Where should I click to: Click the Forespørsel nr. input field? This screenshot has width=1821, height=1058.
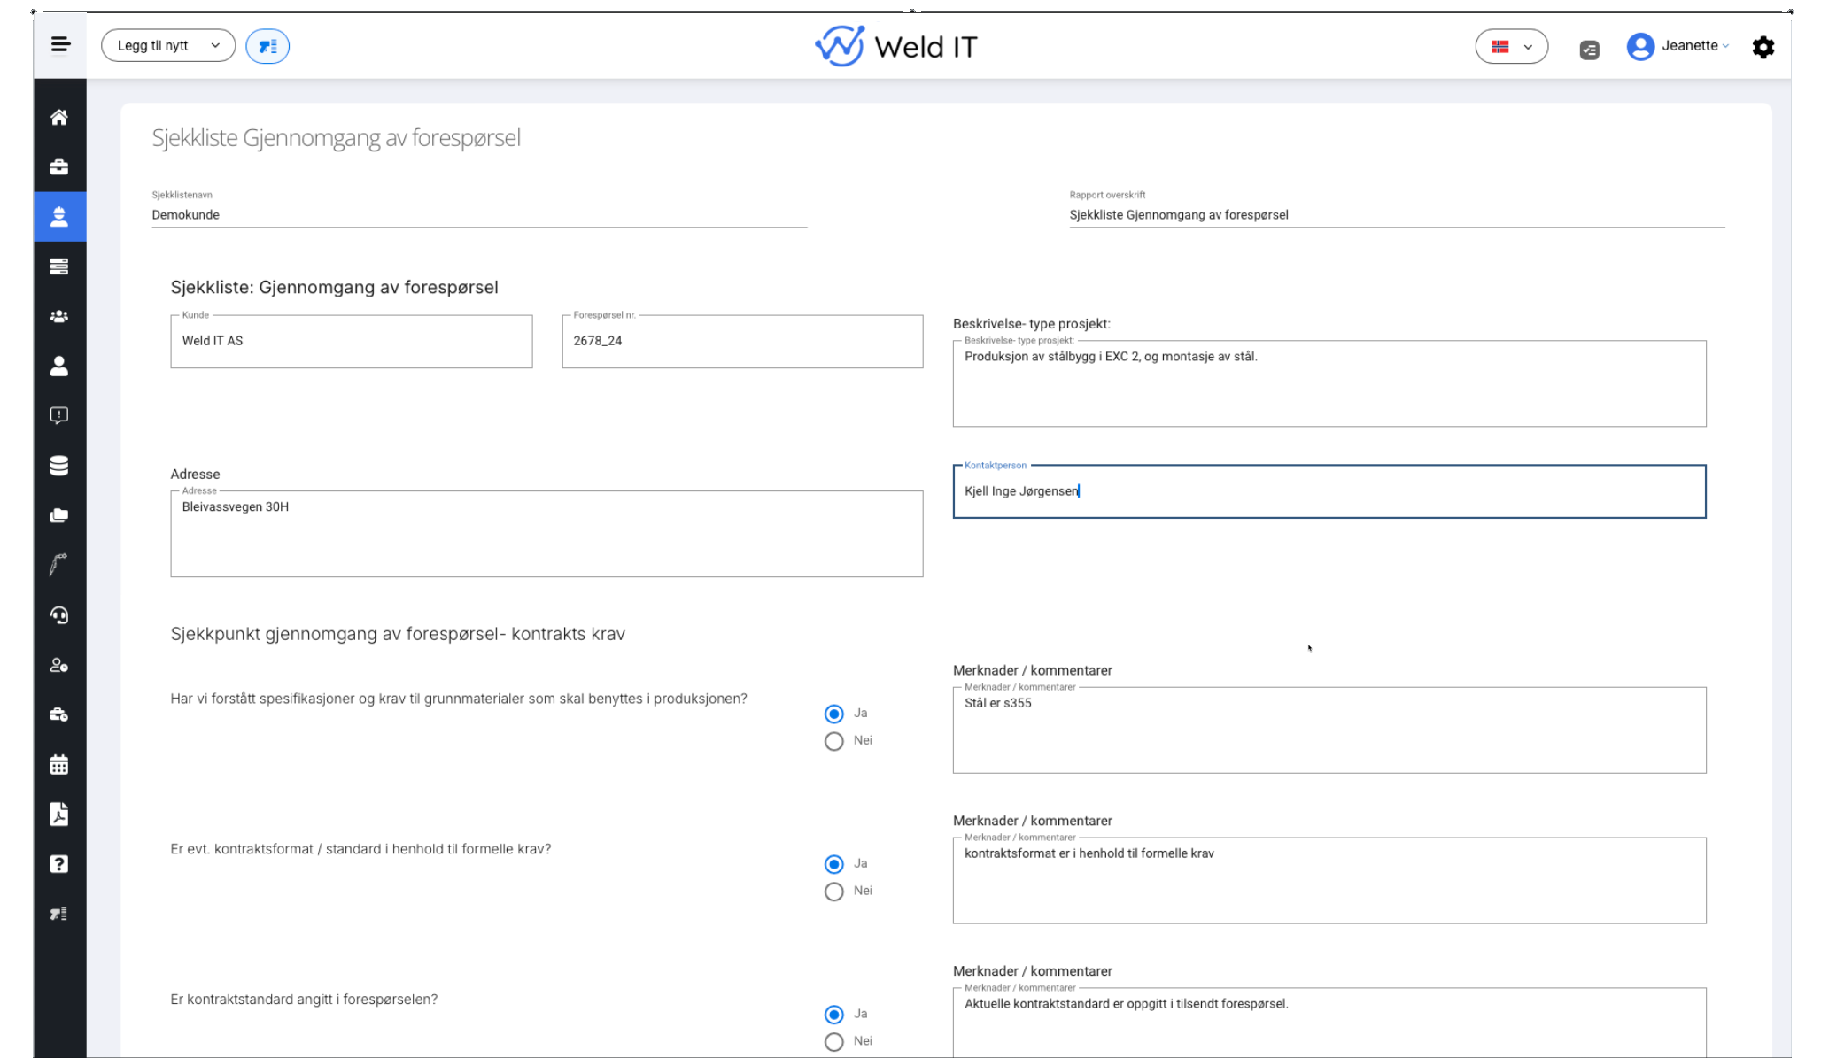coord(742,342)
